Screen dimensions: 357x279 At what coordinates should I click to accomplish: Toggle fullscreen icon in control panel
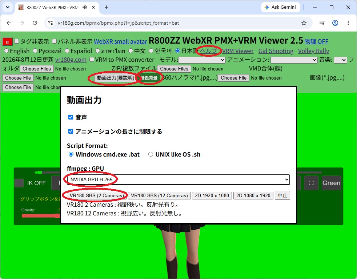click(x=311, y=183)
